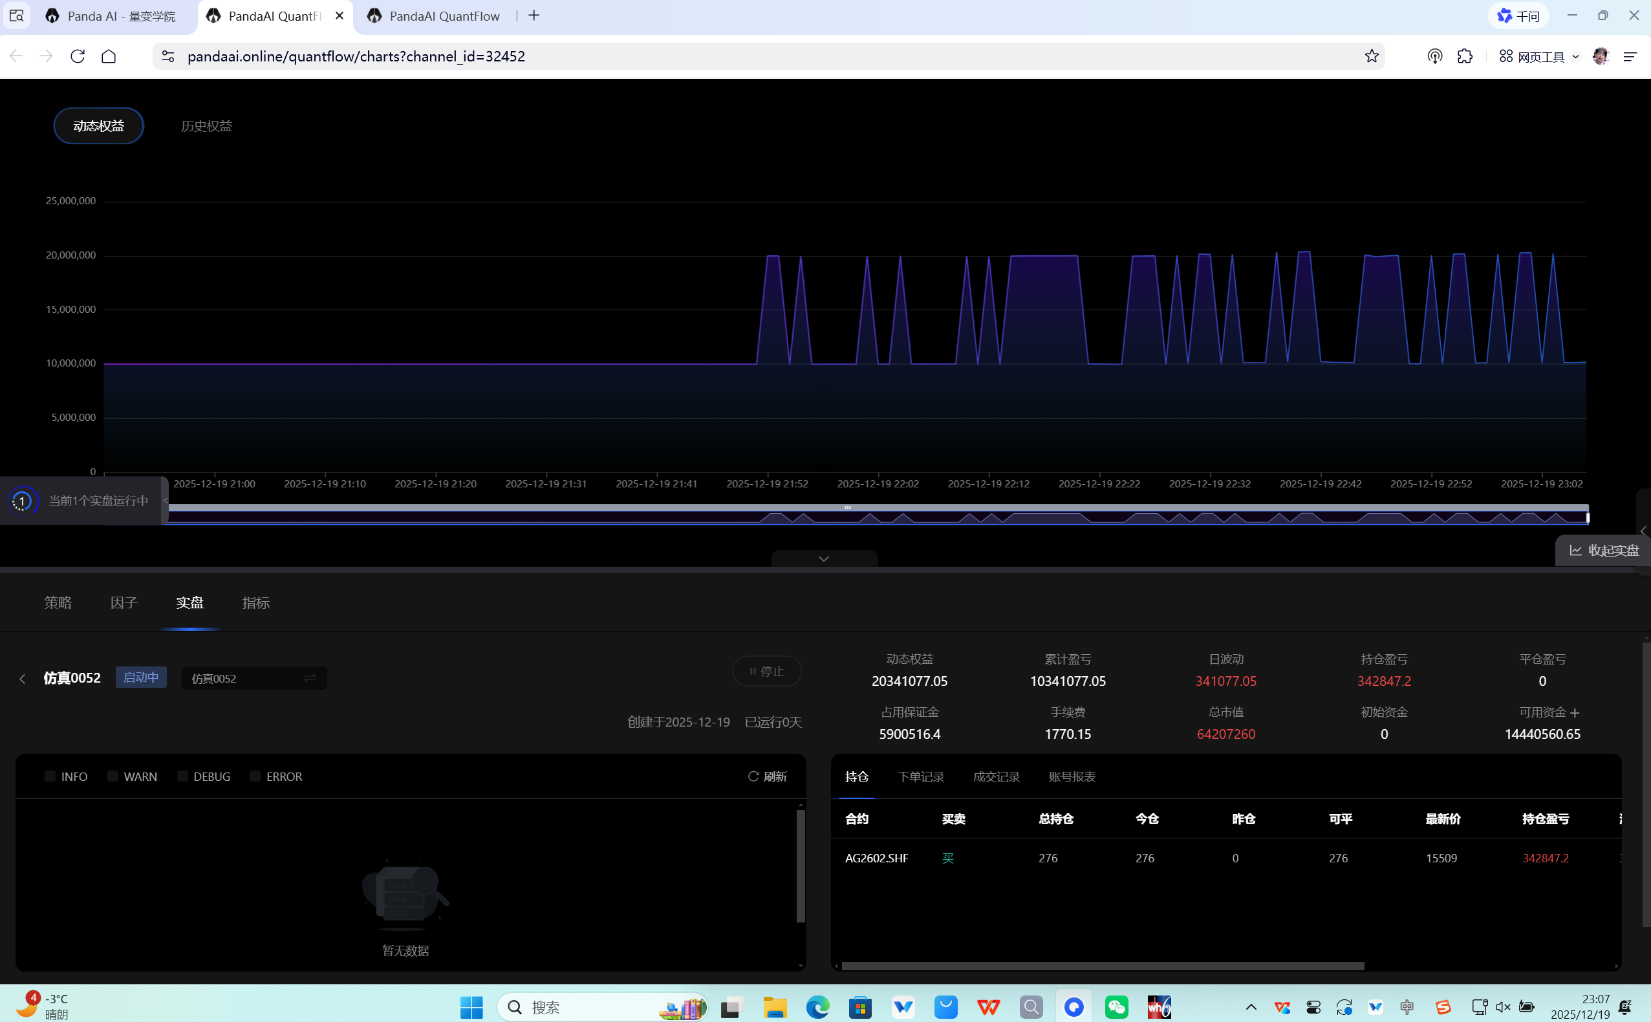Click the 启动中 status badge

tap(141, 677)
